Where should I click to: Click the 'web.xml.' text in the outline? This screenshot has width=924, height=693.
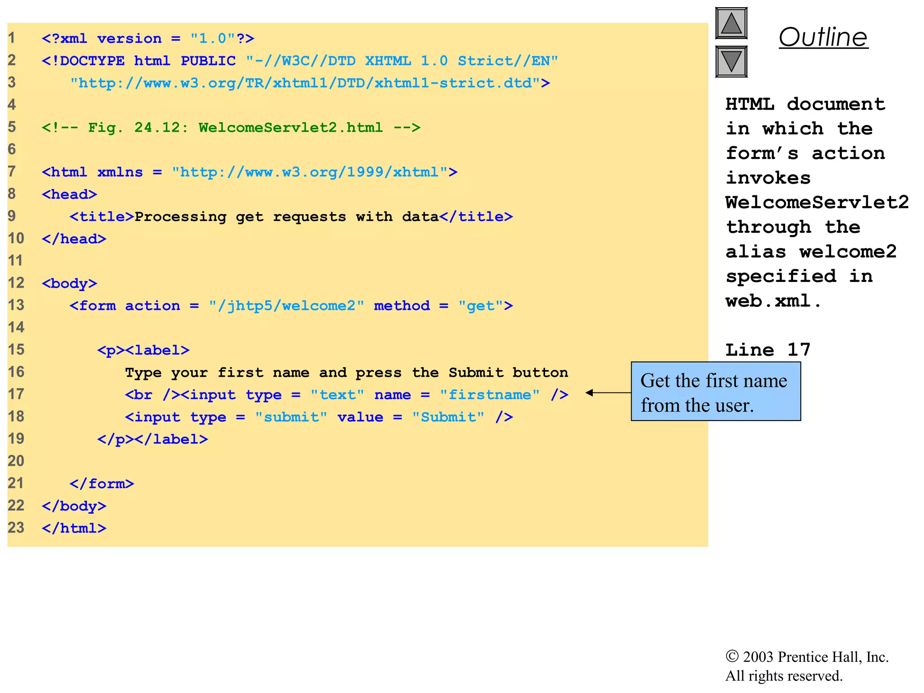pos(773,301)
